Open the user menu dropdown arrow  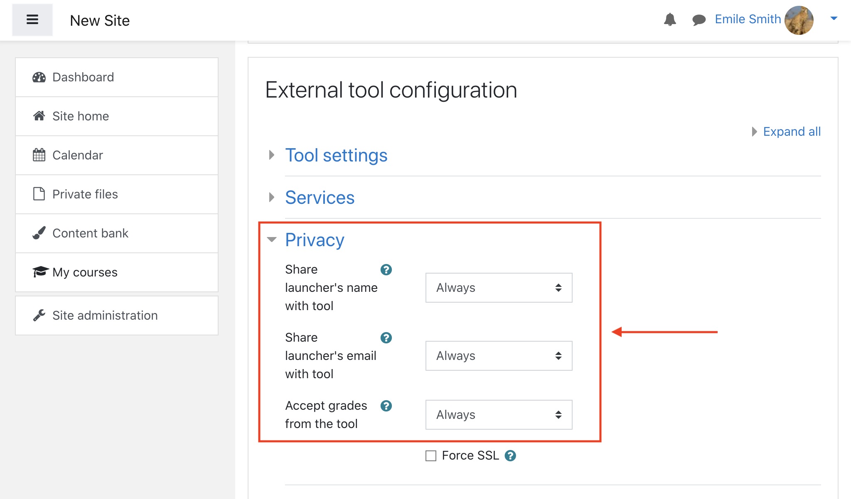(834, 18)
